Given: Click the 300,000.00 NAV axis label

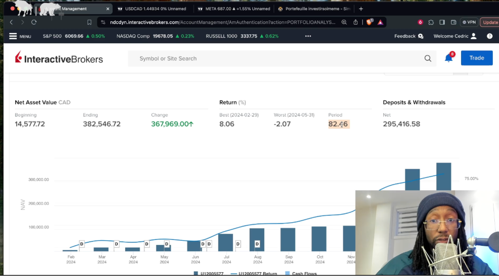Looking at the screenshot, I should pyautogui.click(x=39, y=180).
